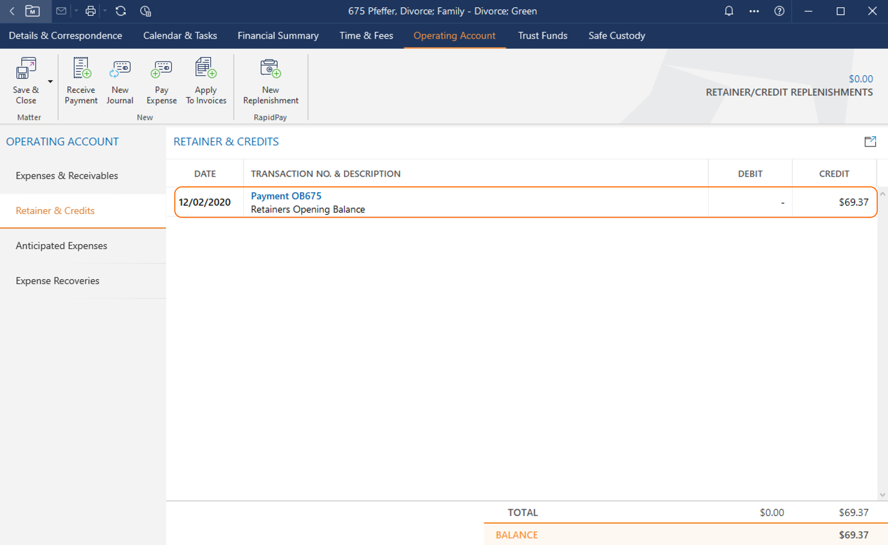The height and width of the screenshot is (545, 888).
Task: Switch to the Trust Funds tab
Action: click(542, 36)
